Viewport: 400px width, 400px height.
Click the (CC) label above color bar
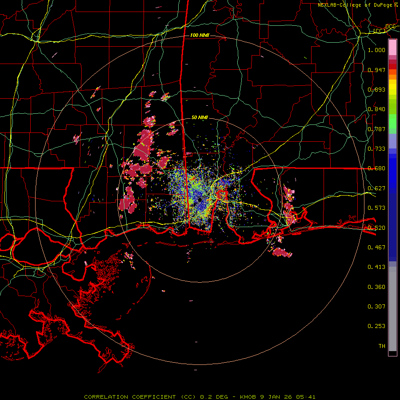[380, 31]
